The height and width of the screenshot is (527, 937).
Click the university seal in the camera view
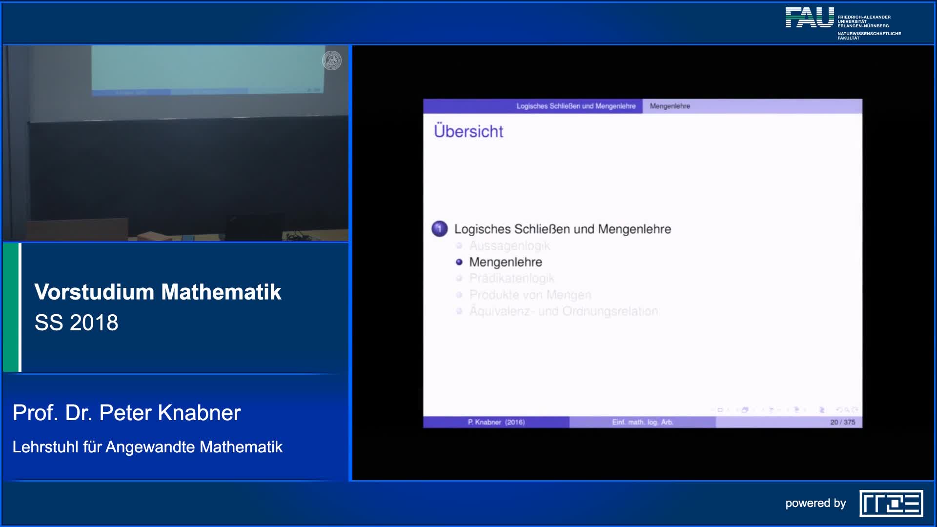coord(332,61)
